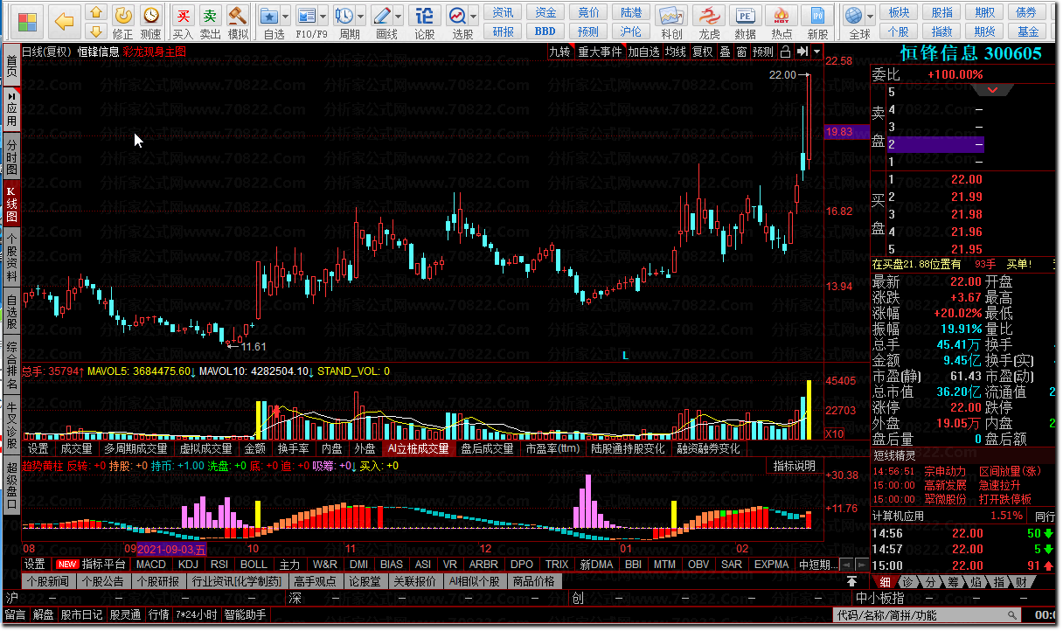This screenshot has height=631, width=1063.
Task: Open dropdown arrow next to 周期 icon
Action: 360,17
